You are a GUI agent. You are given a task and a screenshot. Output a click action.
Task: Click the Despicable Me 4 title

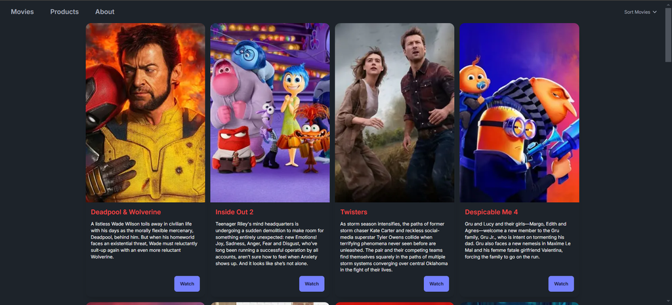(x=491, y=212)
